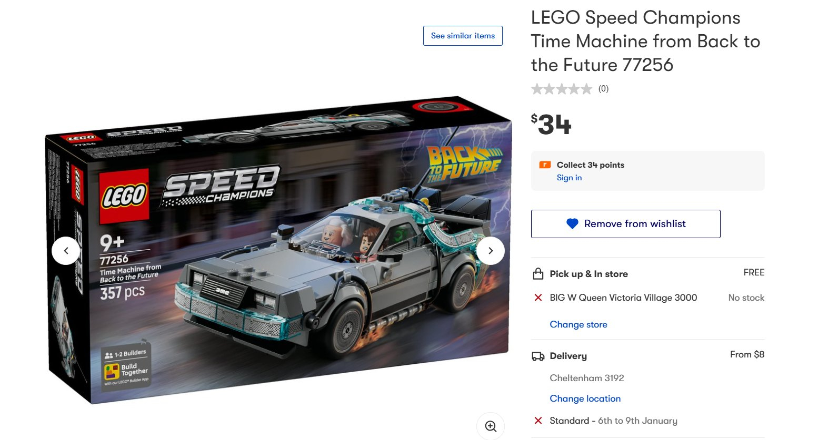Show the previous product image
Image resolution: width=838 pixels, height=440 pixels.
tap(66, 251)
